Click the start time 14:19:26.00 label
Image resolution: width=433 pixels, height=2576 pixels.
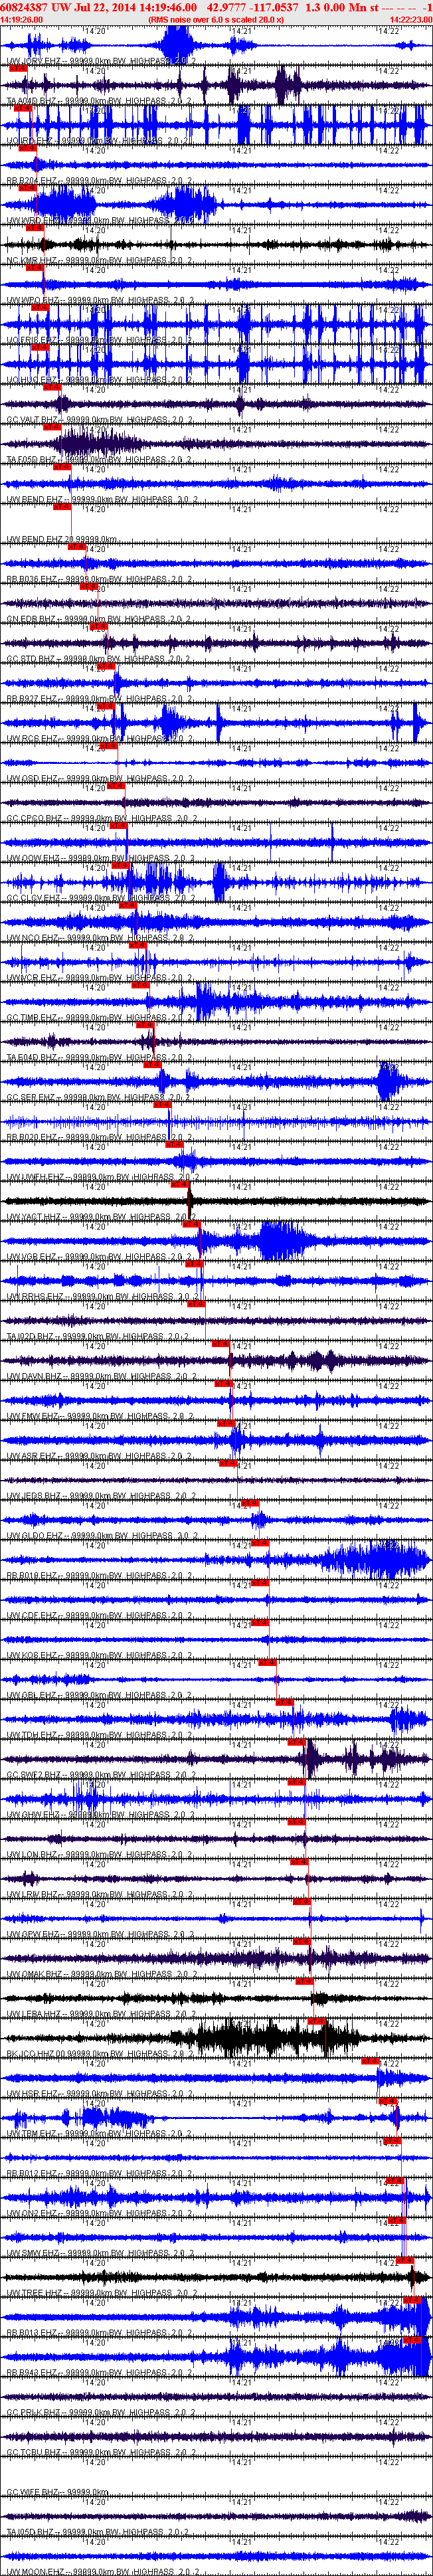coord(21,19)
